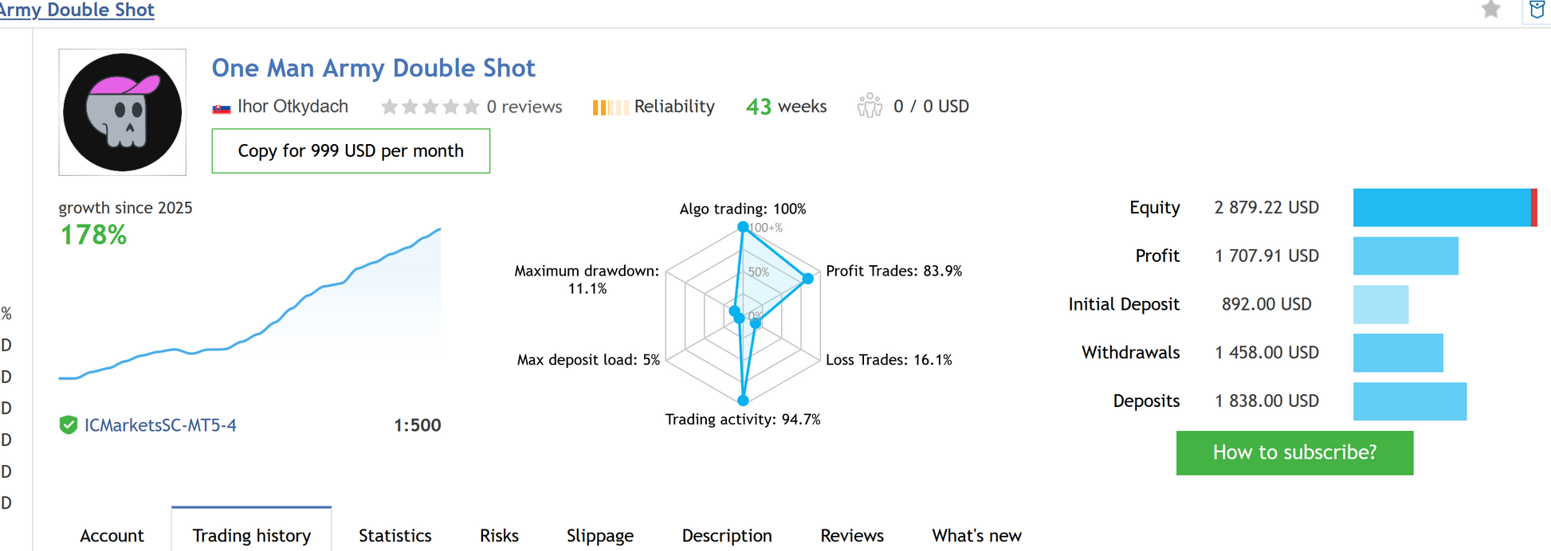Click the How to subscribe button
This screenshot has width=1551, height=551.
[x=1294, y=452]
